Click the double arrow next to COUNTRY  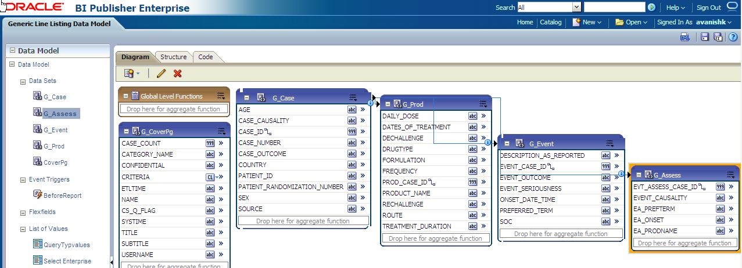click(x=363, y=165)
